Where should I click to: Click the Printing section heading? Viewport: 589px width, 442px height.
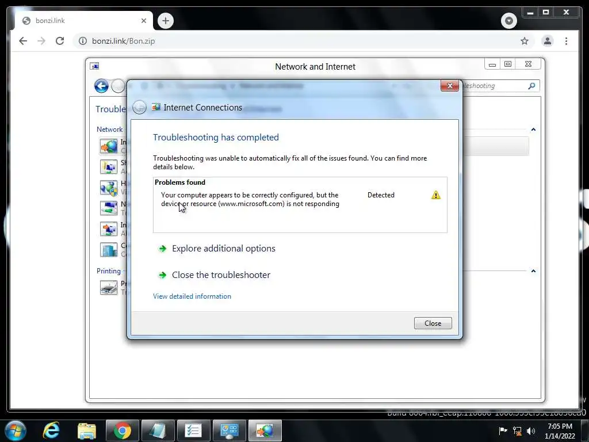click(x=109, y=271)
